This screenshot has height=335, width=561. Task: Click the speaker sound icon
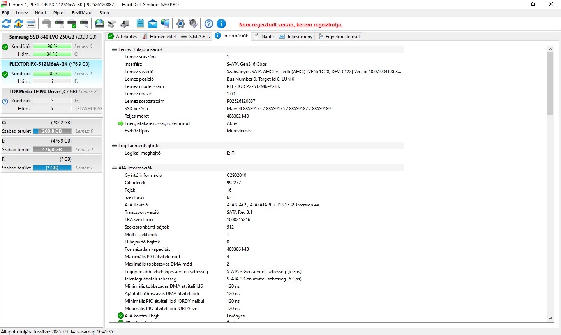pos(193,24)
